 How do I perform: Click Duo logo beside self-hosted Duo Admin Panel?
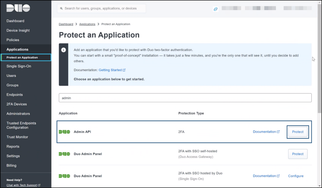tap(64, 154)
